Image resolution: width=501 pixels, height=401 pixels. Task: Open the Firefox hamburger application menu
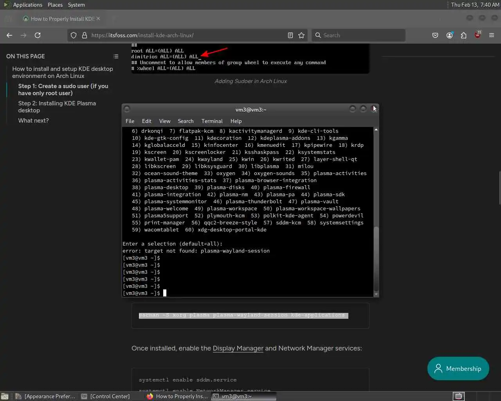click(x=492, y=35)
